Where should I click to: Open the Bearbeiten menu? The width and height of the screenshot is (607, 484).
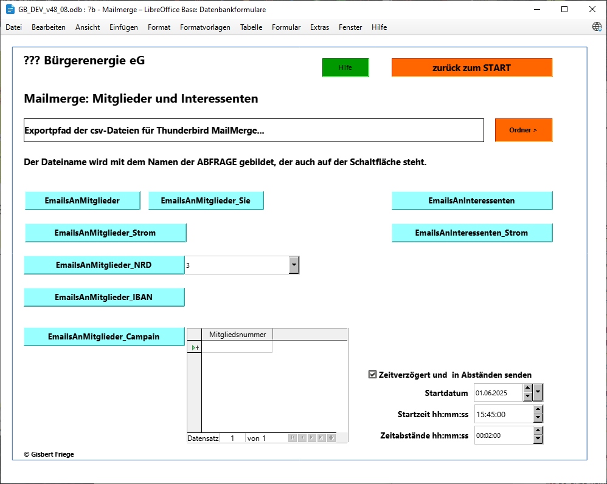[x=49, y=27]
